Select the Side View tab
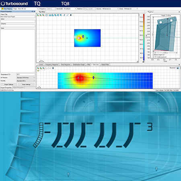Viewport: 181px width, 181px height. click(x=96, y=65)
